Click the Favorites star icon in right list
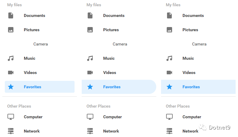This screenshot has width=238, height=137. pos(169,87)
